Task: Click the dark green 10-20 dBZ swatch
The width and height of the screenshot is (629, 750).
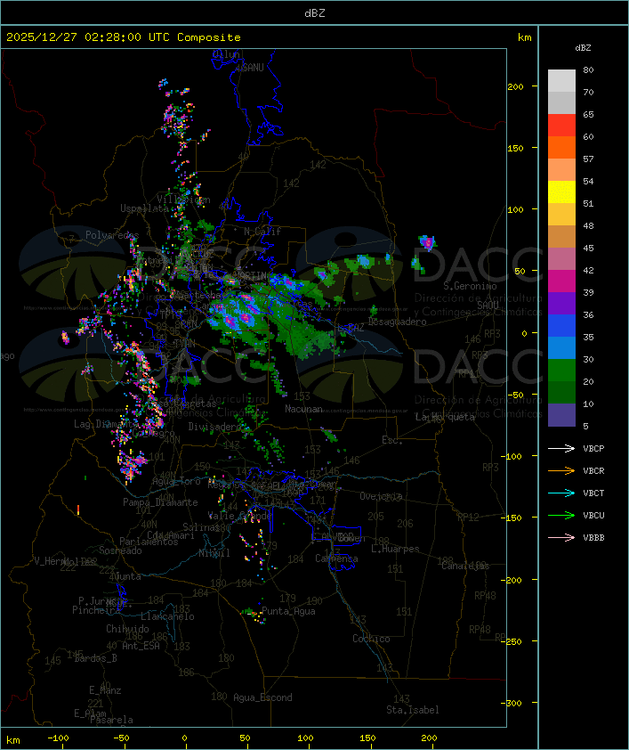Action: pyautogui.click(x=561, y=392)
